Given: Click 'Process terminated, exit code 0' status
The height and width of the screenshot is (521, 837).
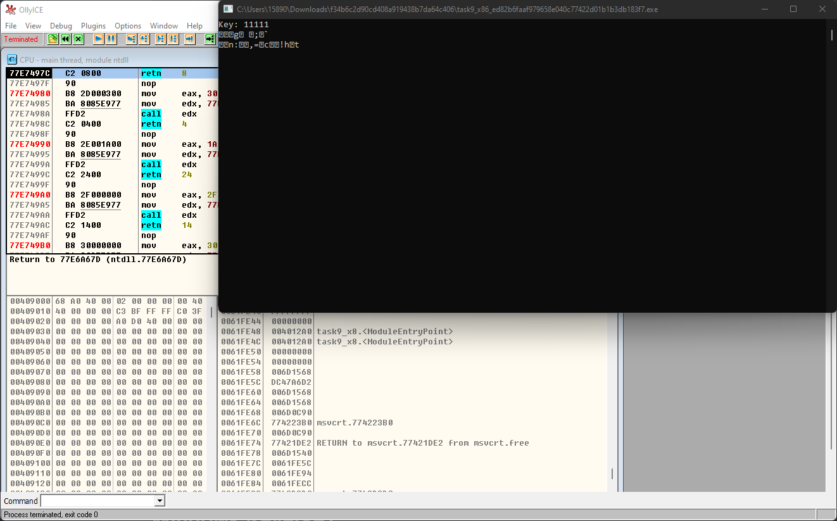Looking at the screenshot, I should [x=51, y=515].
